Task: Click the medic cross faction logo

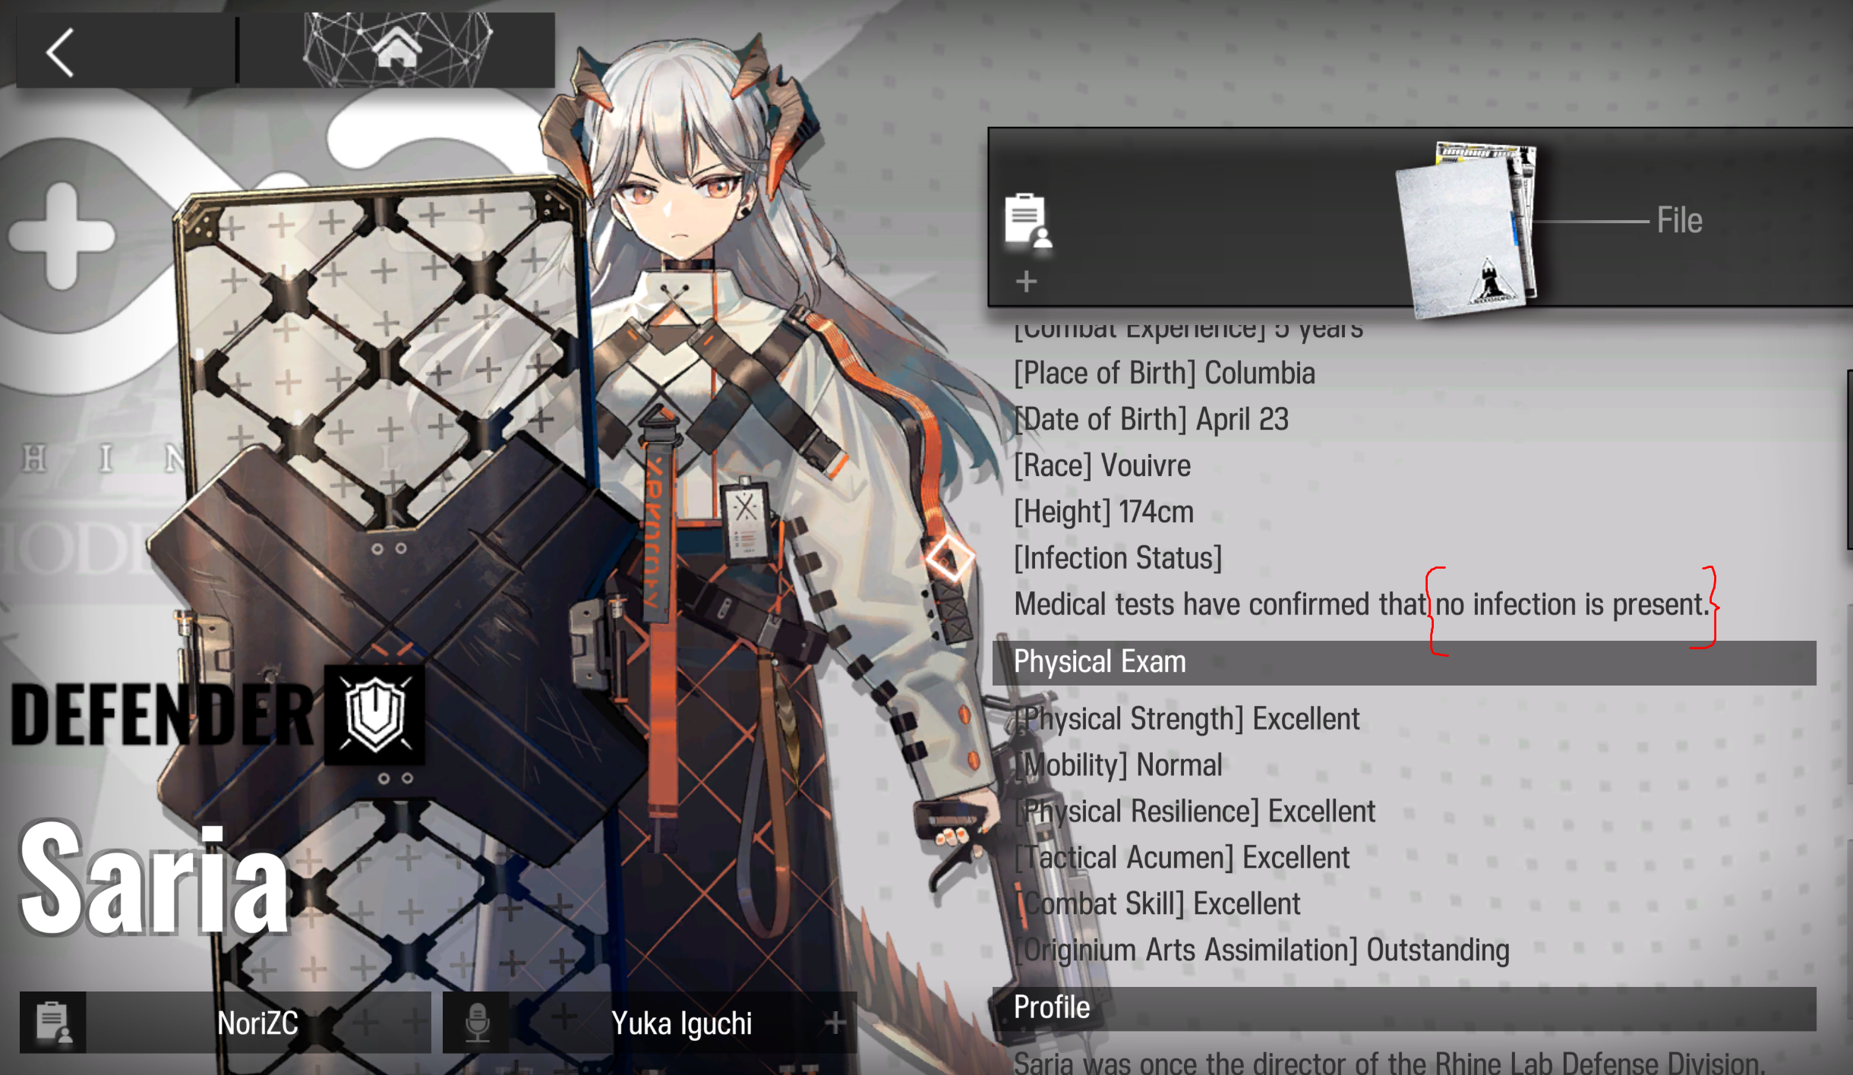Action: click(x=62, y=236)
